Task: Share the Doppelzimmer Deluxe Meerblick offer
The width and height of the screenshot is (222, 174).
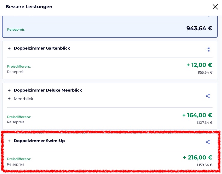Action: click(208, 96)
